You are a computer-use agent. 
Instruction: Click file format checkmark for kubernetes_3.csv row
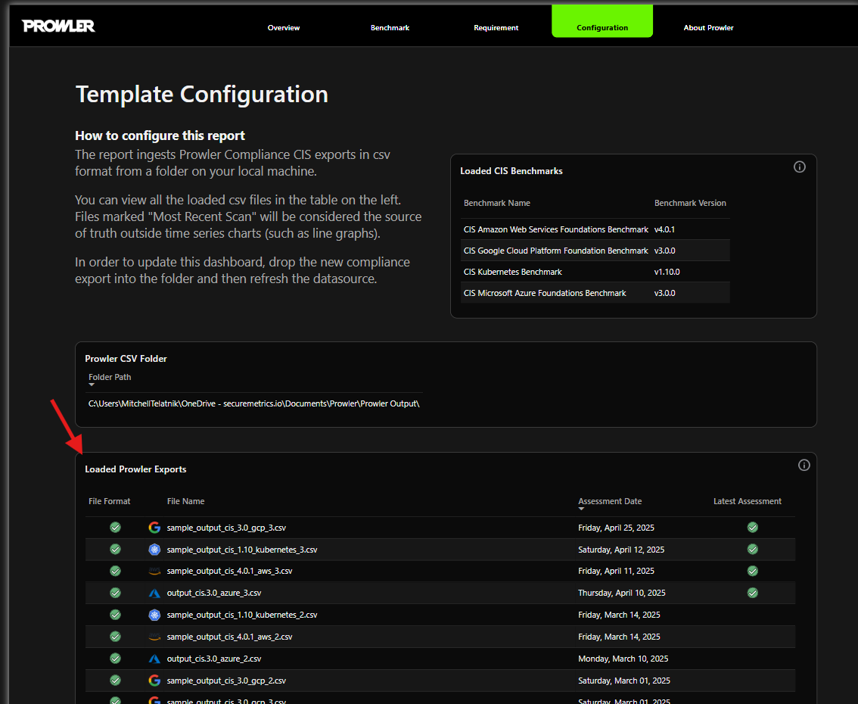coord(115,550)
